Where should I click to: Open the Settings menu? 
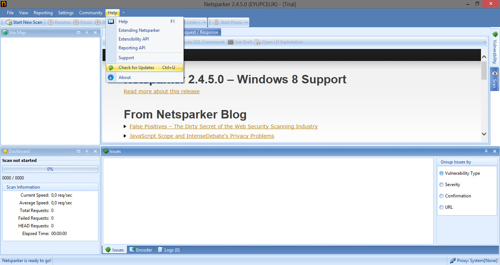coord(66,13)
